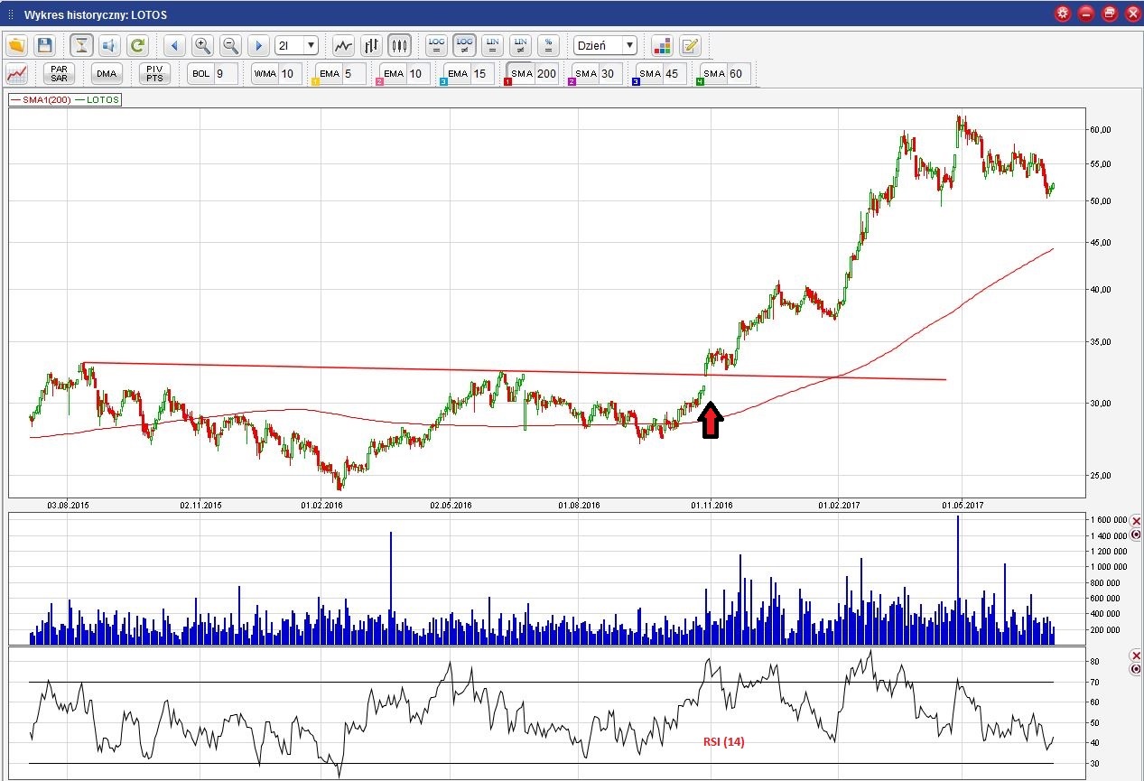The width and height of the screenshot is (1144, 781).
Task: Zoom out with the minus magnifier
Action: 230,45
